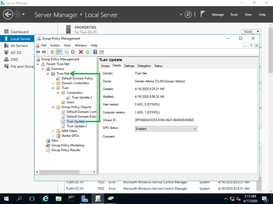Expand the Domain Controllers node

[x=53, y=83]
